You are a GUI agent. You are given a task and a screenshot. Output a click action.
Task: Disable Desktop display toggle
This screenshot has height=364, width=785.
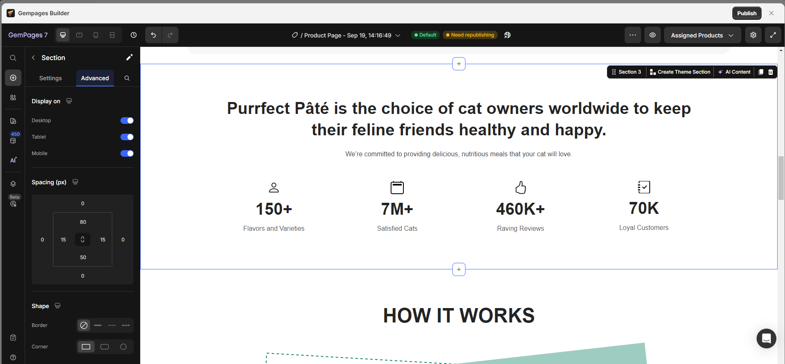click(127, 121)
